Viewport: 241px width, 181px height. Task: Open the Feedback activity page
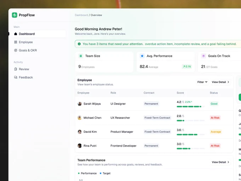(39, 77)
